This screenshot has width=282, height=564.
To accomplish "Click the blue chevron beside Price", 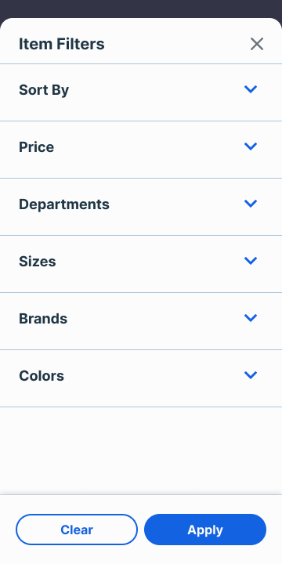I will tap(251, 146).
